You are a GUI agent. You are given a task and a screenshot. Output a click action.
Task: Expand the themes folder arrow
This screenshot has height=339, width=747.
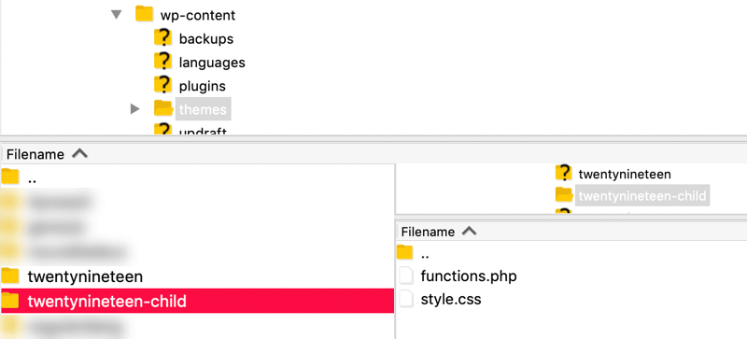click(x=134, y=109)
